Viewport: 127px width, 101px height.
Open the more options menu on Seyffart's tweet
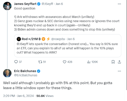click(x=119, y=4)
